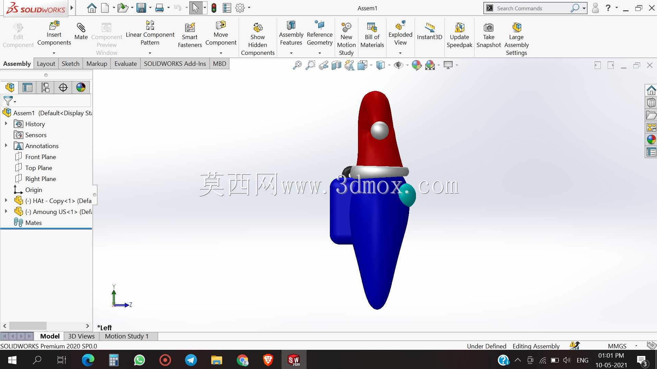Open the Exploded View dropdown arrow
The image size is (657, 369).
(x=400, y=53)
